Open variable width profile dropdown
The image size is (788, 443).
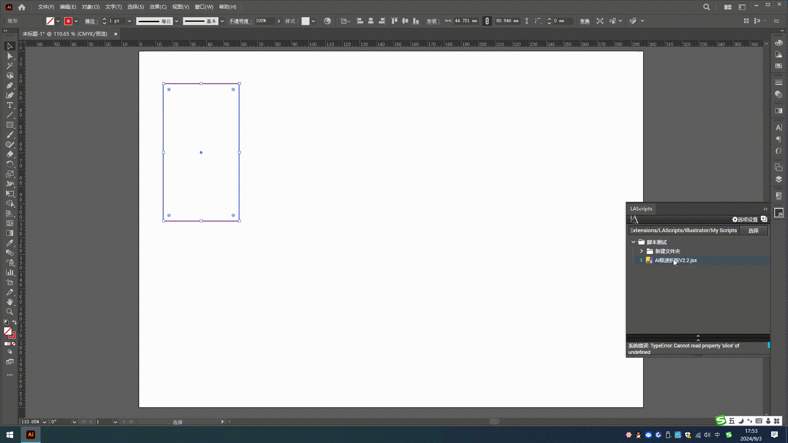[x=176, y=21]
